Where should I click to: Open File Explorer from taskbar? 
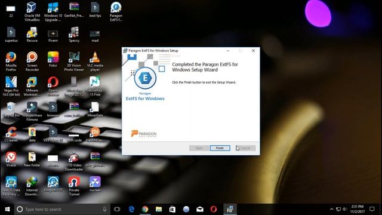point(159,209)
